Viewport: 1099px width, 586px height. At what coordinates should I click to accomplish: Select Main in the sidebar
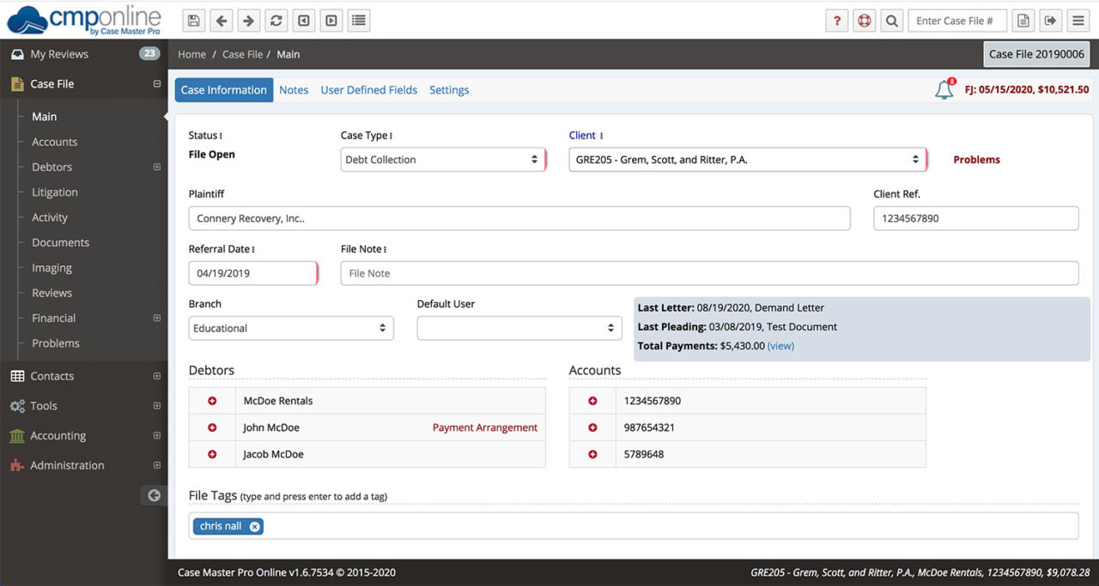click(45, 117)
